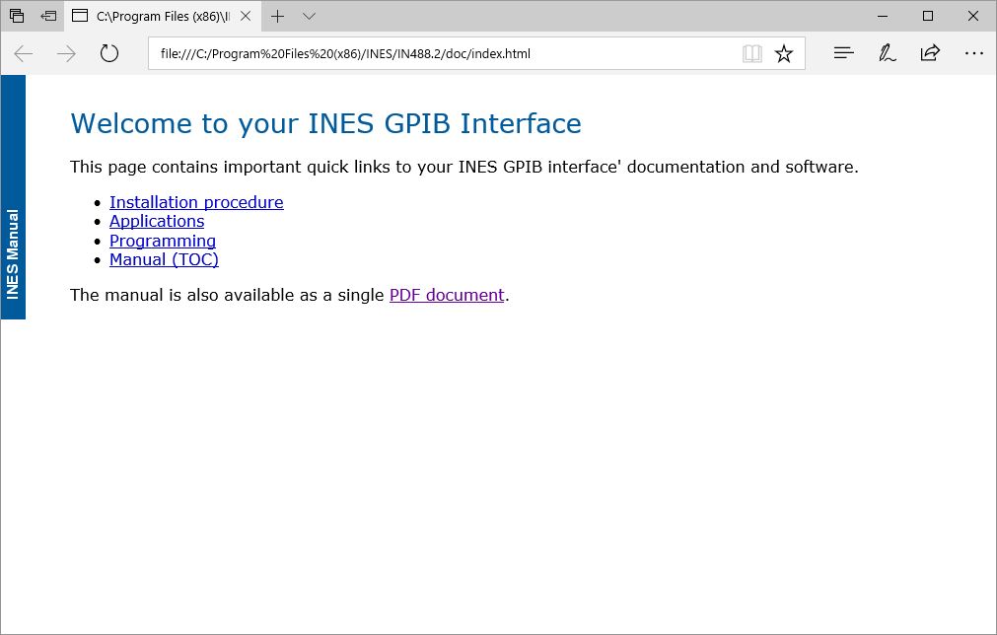The image size is (997, 635).
Task: Open the PDF document link
Action: pos(447,295)
